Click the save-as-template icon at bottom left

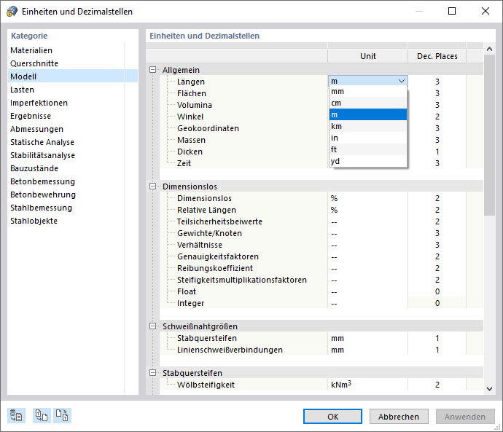63,416
